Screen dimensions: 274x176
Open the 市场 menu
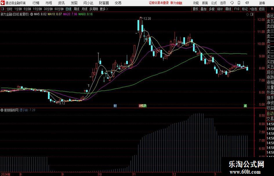pyautogui.click(x=49, y=3)
